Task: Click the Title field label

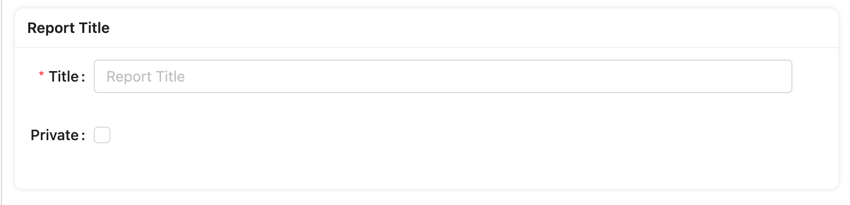Action: tap(63, 76)
